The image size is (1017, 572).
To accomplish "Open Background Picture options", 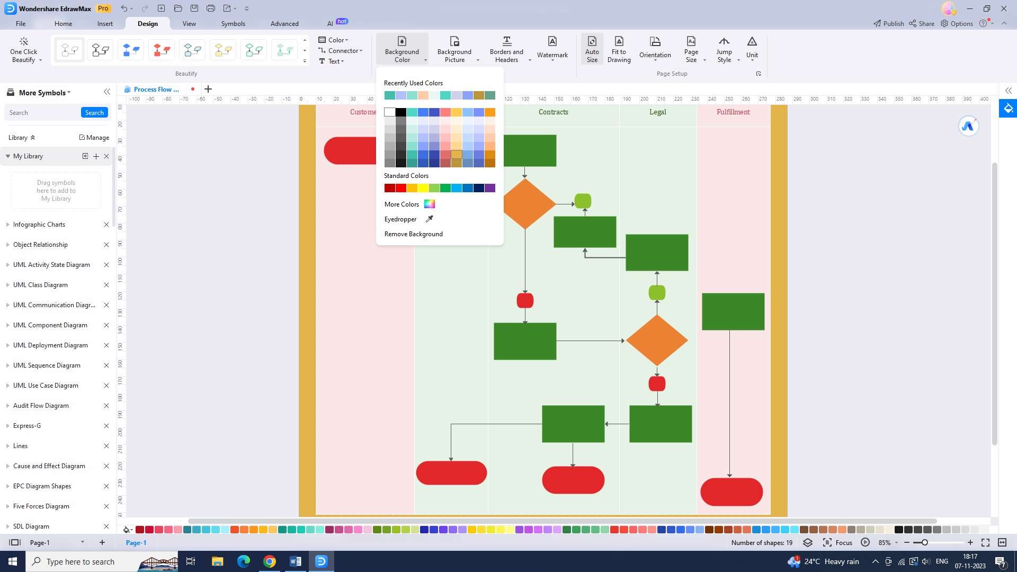I will tap(455, 50).
